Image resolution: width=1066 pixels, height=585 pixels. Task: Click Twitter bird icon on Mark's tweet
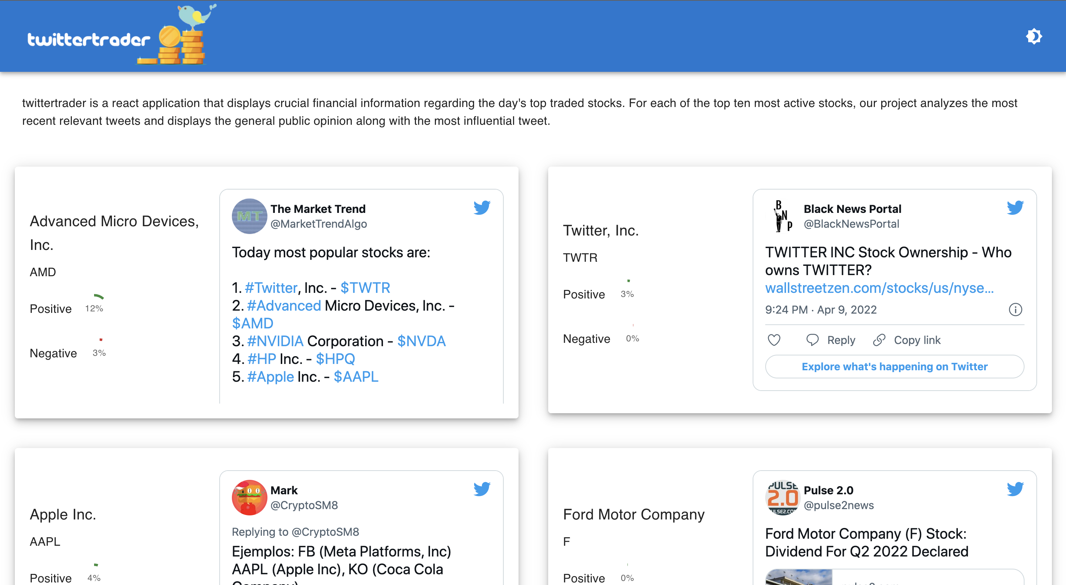[482, 489]
